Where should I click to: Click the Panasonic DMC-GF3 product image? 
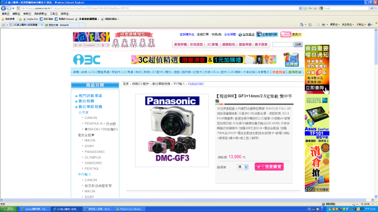click(172, 130)
